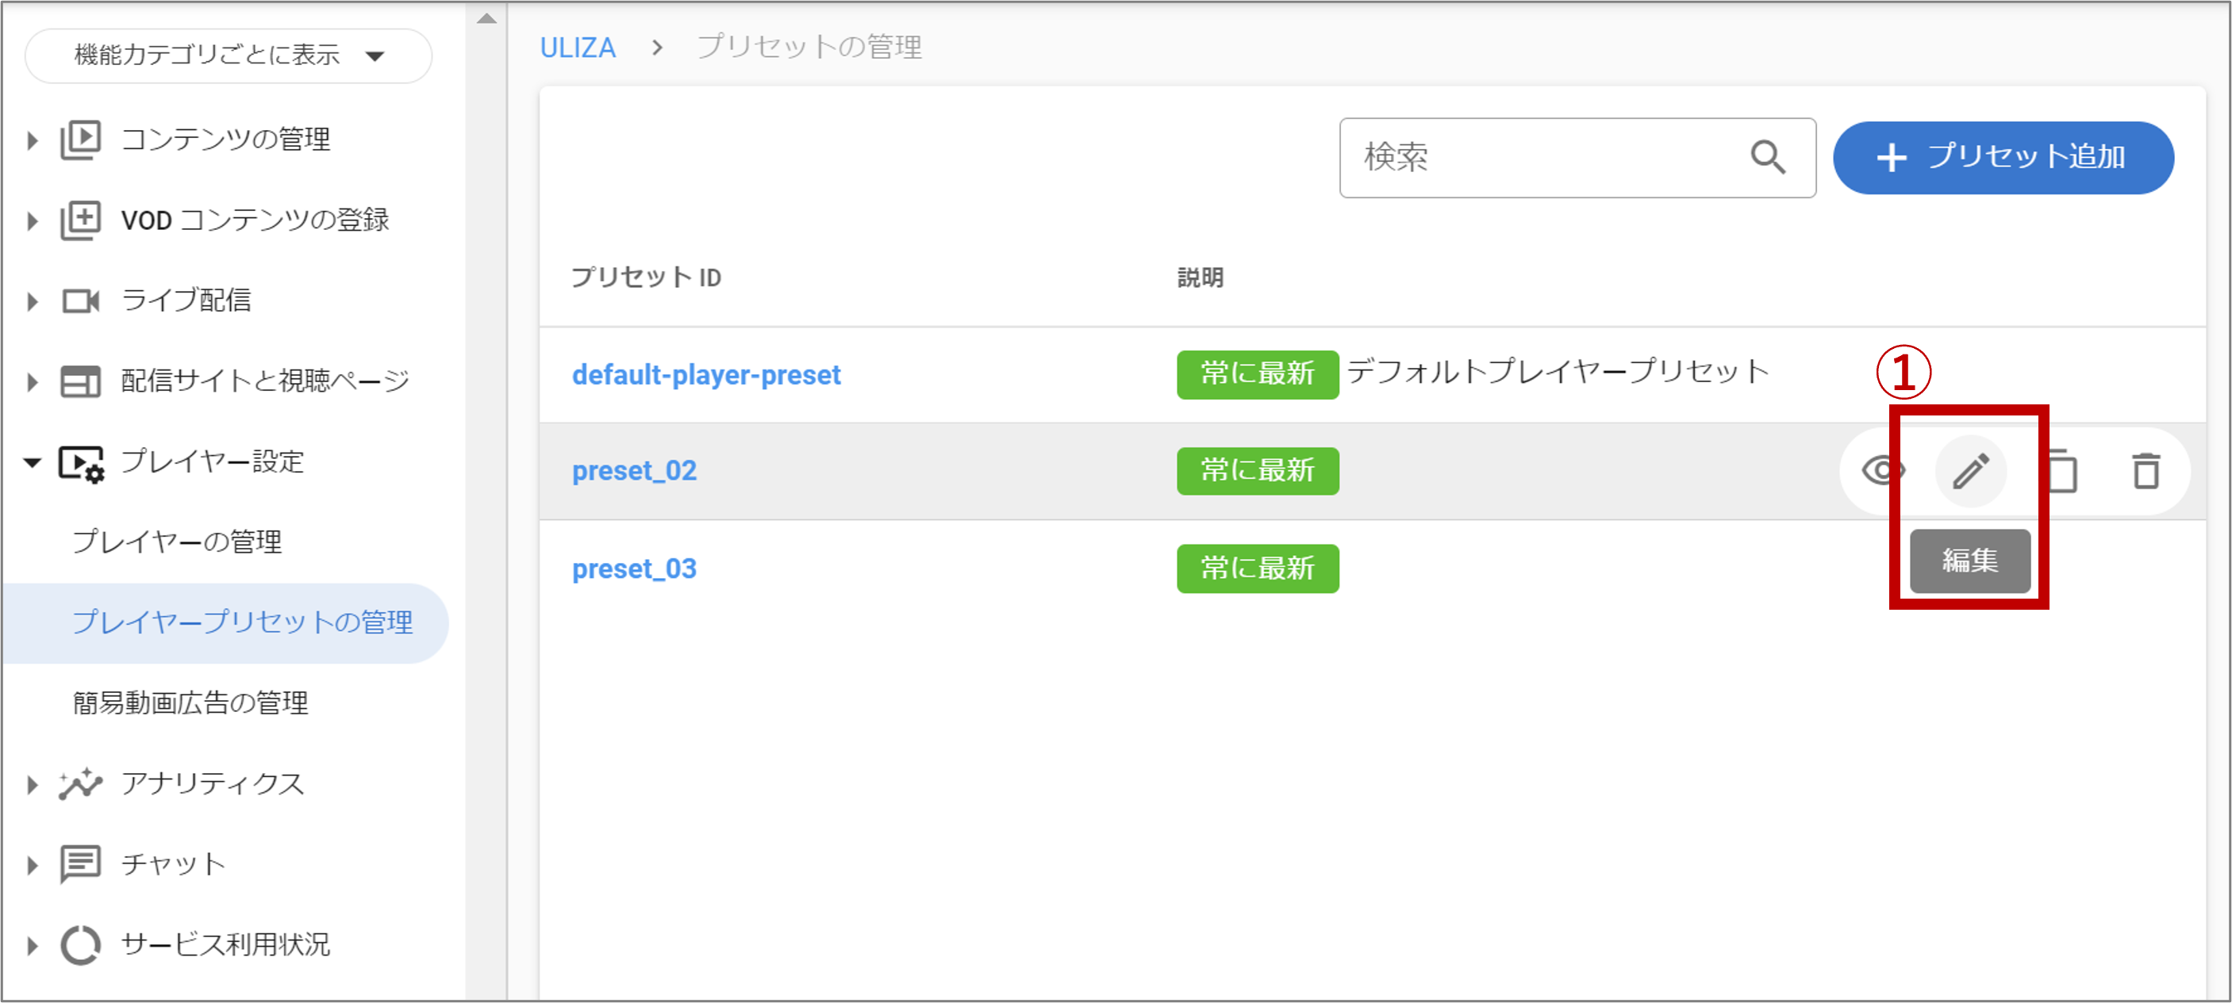Select 簡易動画広告の管理 menu item
Viewport: 2232px width, 1003px height.
pyautogui.click(x=190, y=702)
